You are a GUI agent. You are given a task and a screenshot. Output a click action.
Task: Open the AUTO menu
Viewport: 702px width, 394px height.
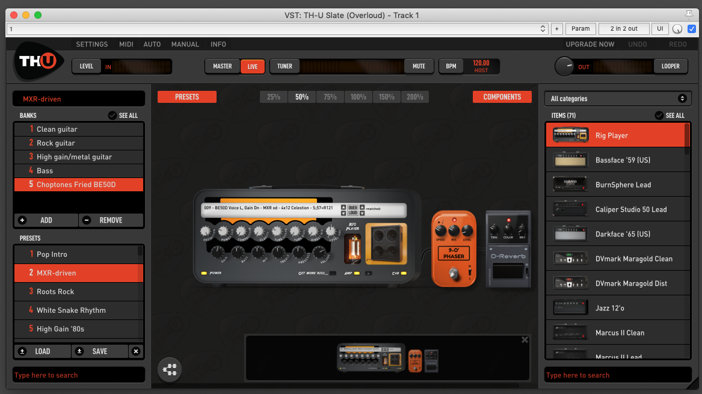point(152,45)
